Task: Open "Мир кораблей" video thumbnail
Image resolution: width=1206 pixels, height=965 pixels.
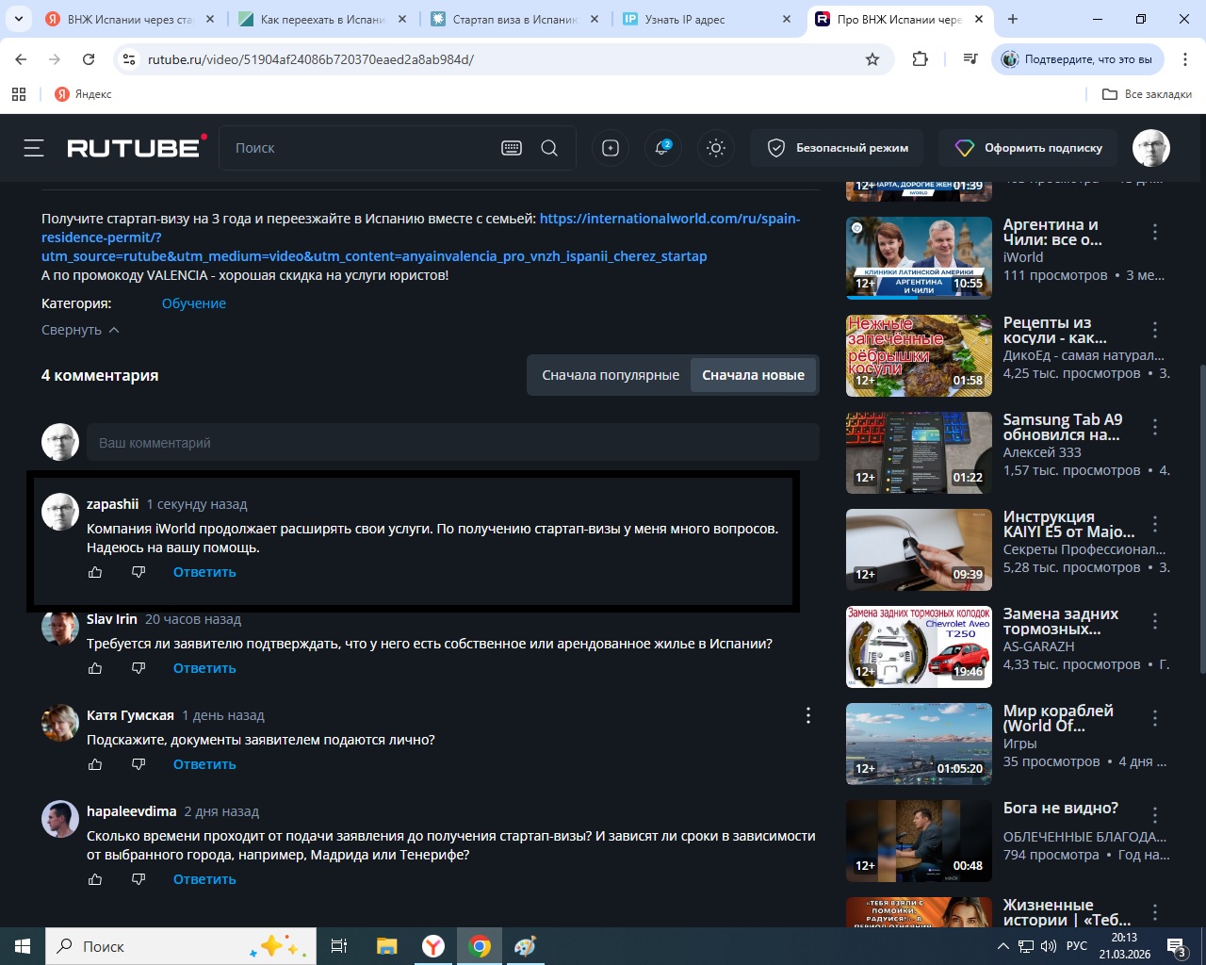Action: point(919,744)
